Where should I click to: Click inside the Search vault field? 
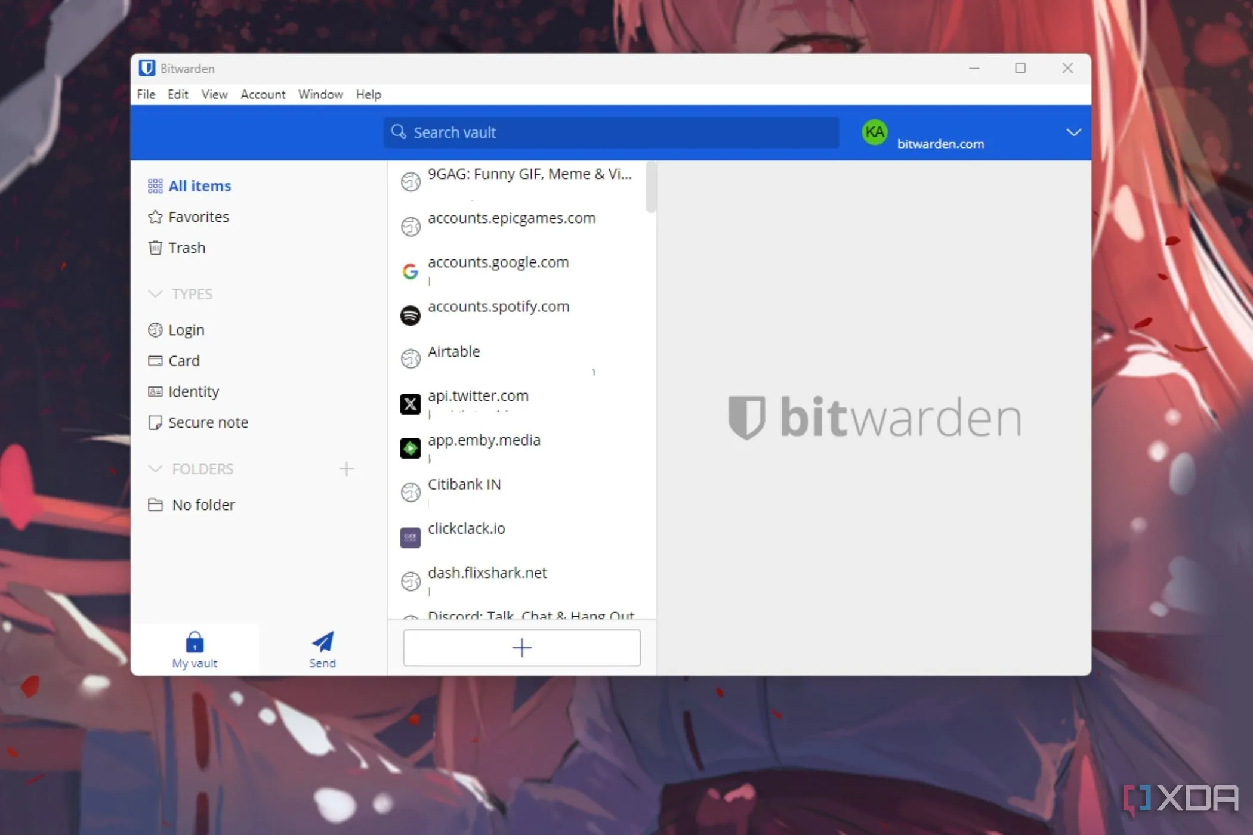pyautogui.click(x=609, y=132)
